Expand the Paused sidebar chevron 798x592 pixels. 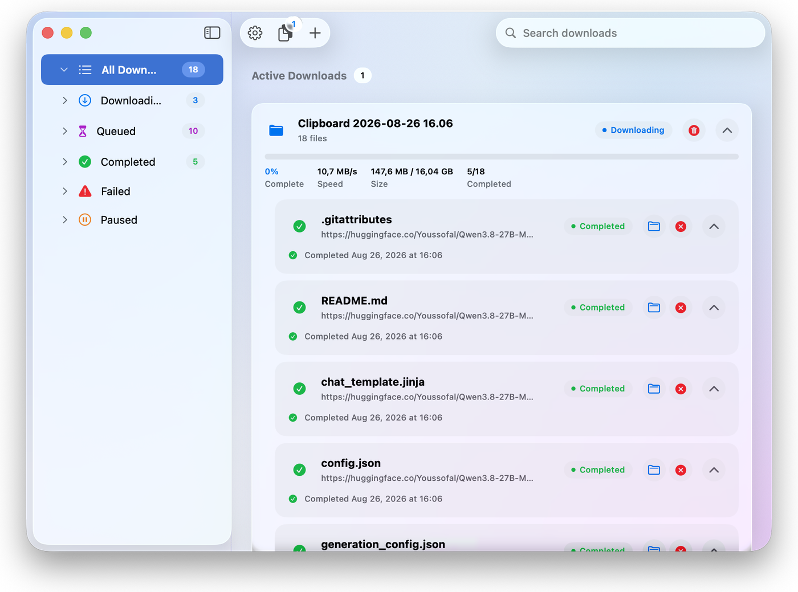64,220
